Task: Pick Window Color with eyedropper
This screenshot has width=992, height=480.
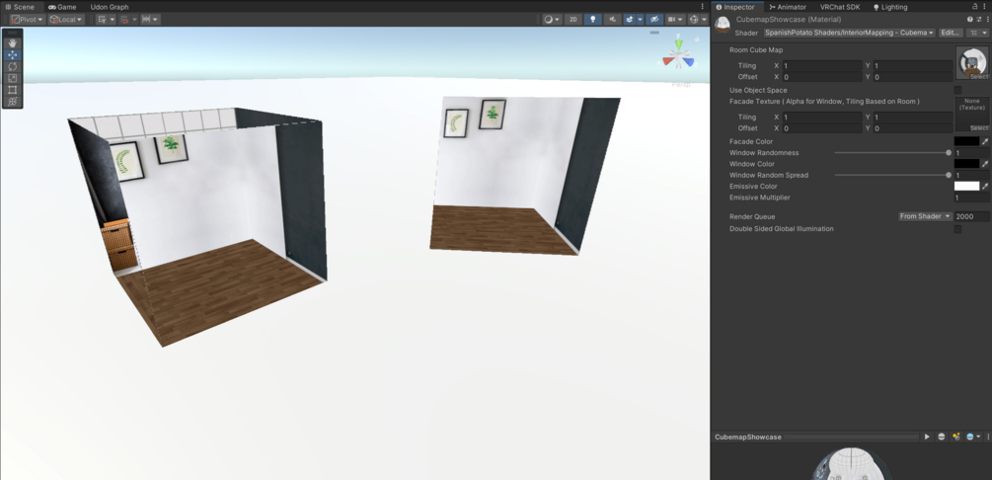Action: click(985, 164)
